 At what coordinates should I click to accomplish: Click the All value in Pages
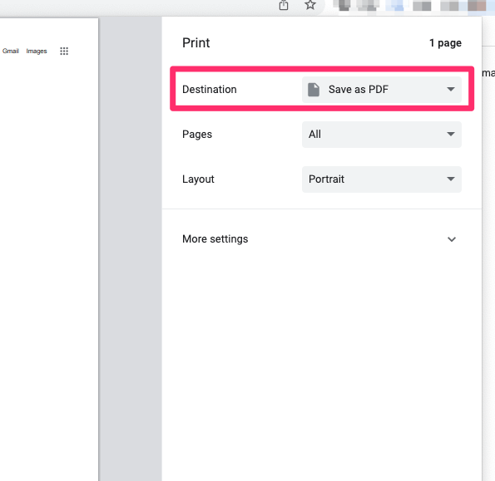click(x=314, y=135)
